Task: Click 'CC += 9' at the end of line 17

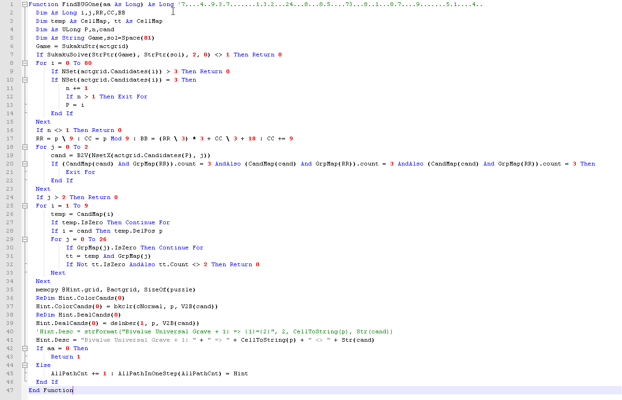Action: 280,138
